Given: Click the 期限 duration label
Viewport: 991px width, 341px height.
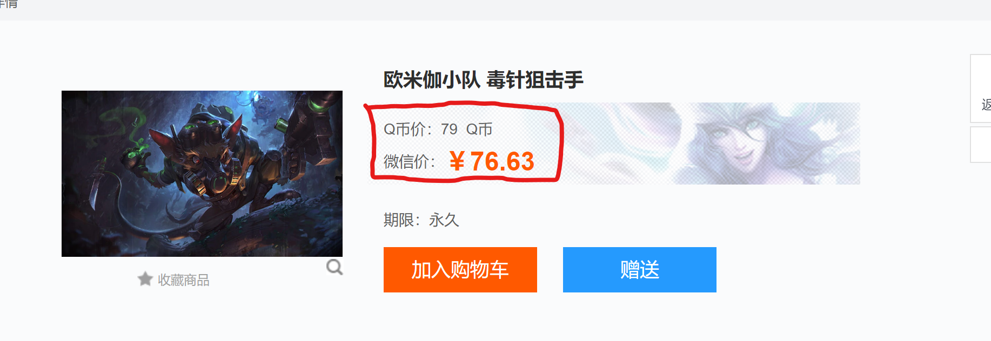Looking at the screenshot, I should tap(401, 220).
